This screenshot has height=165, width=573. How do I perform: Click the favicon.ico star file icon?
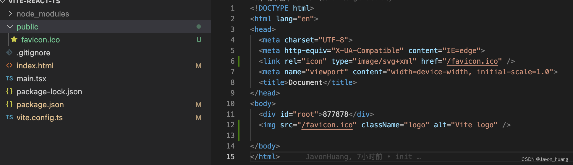(x=14, y=39)
